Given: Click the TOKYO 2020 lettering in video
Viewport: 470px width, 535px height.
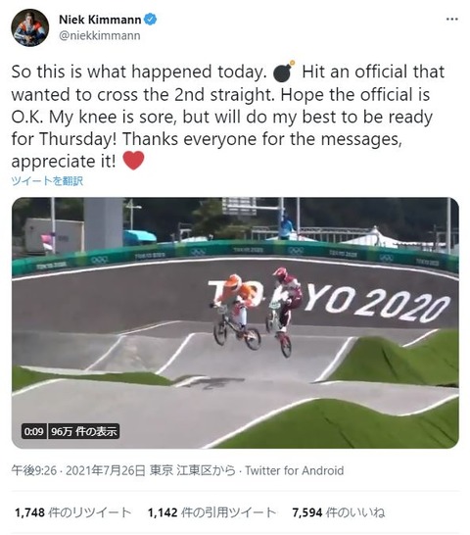Looking at the screenshot, I should (329, 299).
